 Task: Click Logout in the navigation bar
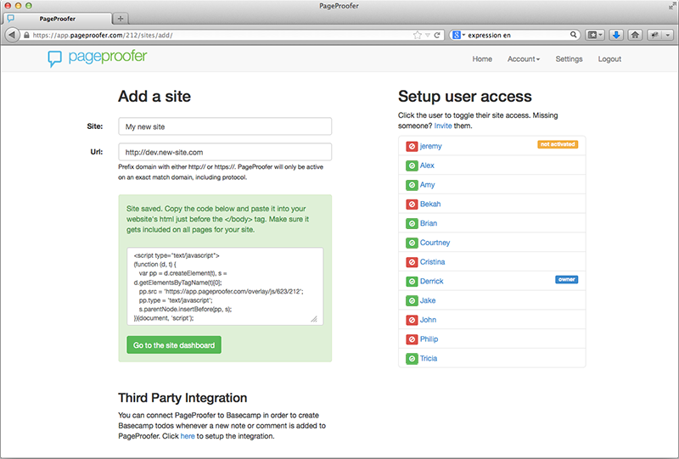click(609, 59)
